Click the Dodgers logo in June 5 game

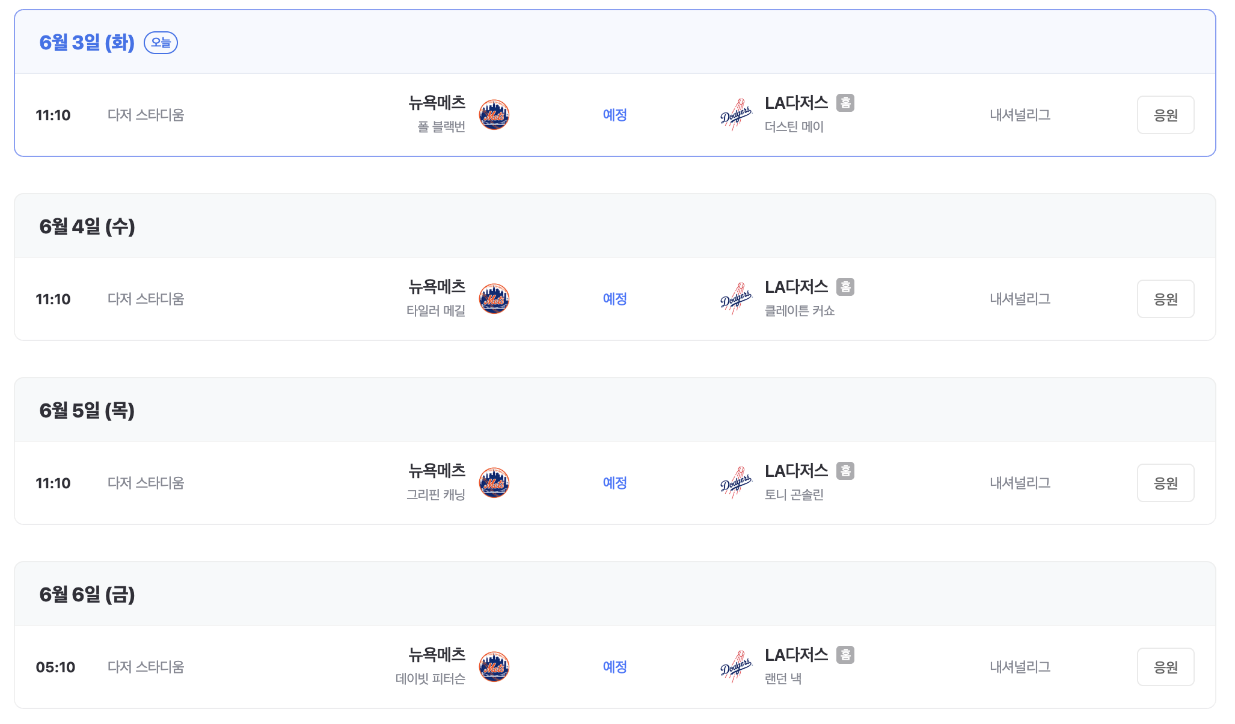[737, 483]
